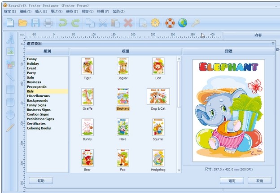Choose the Jaguar template thumbnail
Image resolution: width=280 pixels, height=193 pixels.
pyautogui.click(x=123, y=66)
